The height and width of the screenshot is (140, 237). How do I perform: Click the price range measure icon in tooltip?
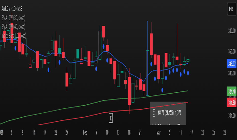[154, 113]
